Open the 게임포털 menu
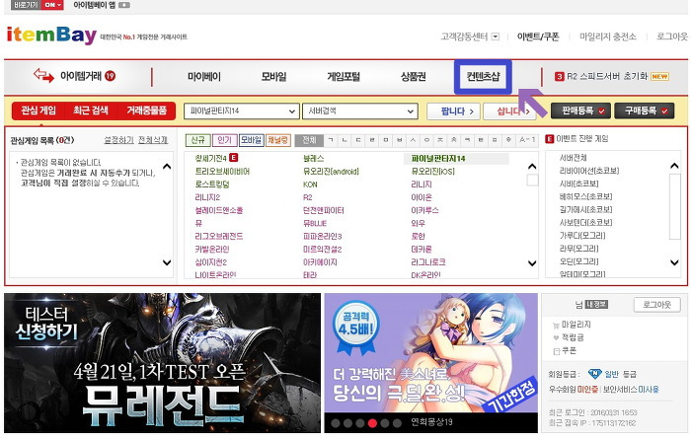This screenshot has width=691, height=440. pos(344,77)
